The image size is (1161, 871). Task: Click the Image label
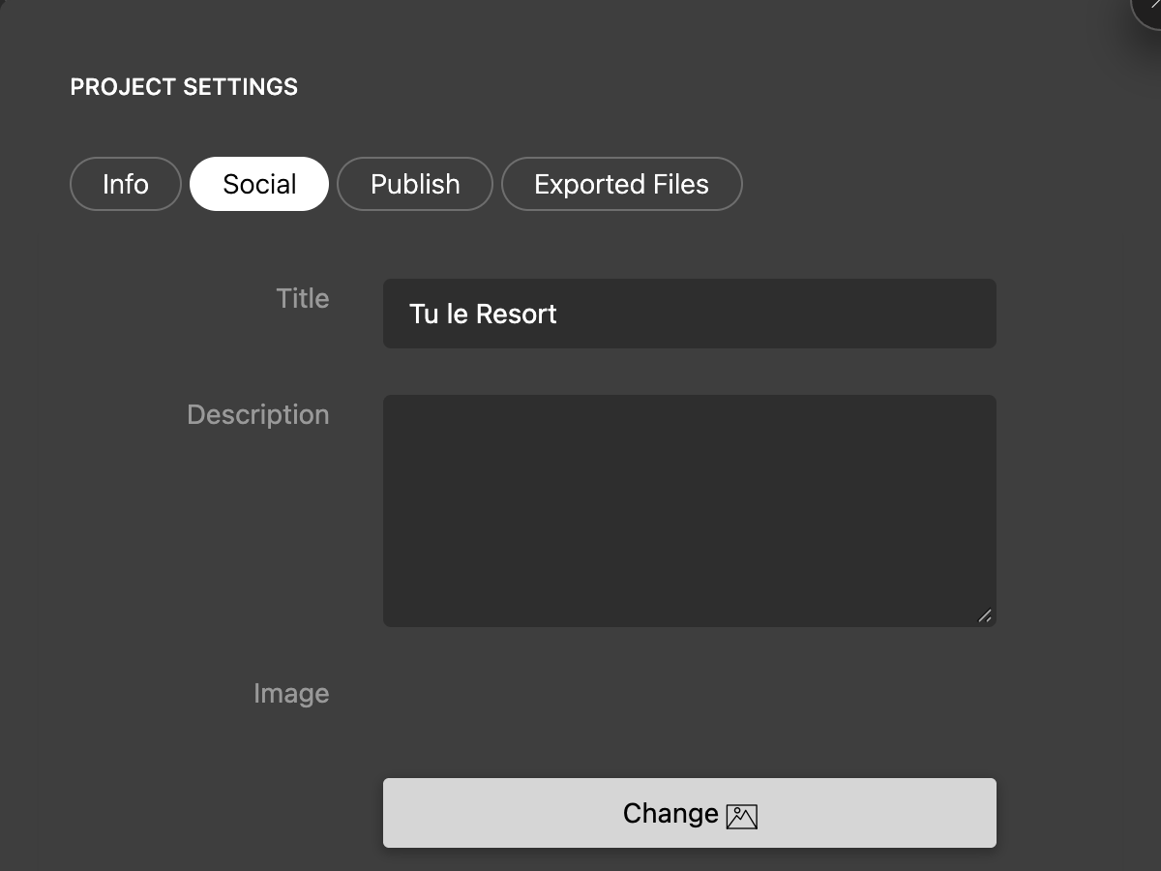coord(291,693)
